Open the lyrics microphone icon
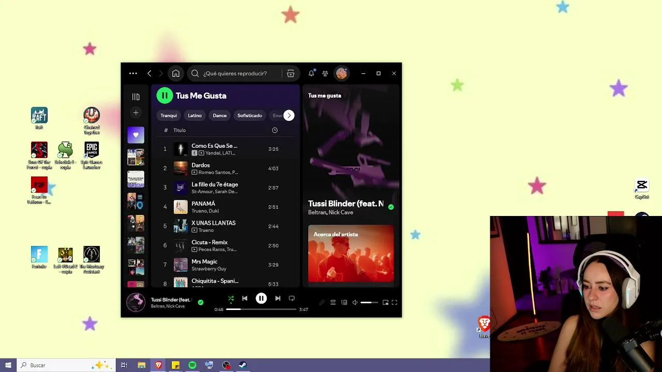The image size is (662, 372). point(322,303)
